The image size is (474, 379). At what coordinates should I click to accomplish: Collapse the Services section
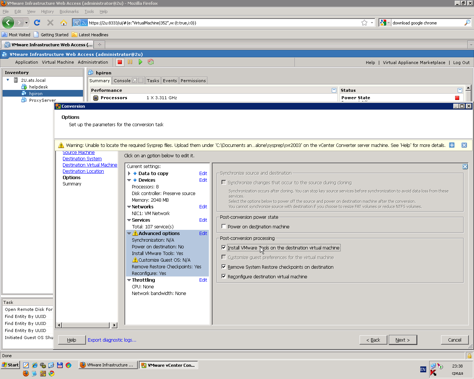[x=129, y=220]
